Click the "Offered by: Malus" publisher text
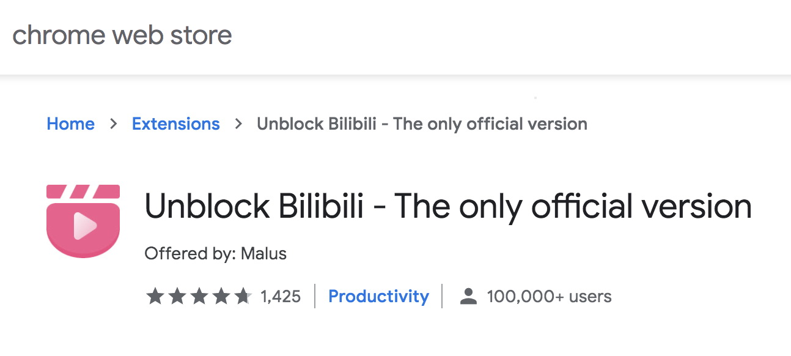791x356 pixels. pyautogui.click(x=215, y=253)
